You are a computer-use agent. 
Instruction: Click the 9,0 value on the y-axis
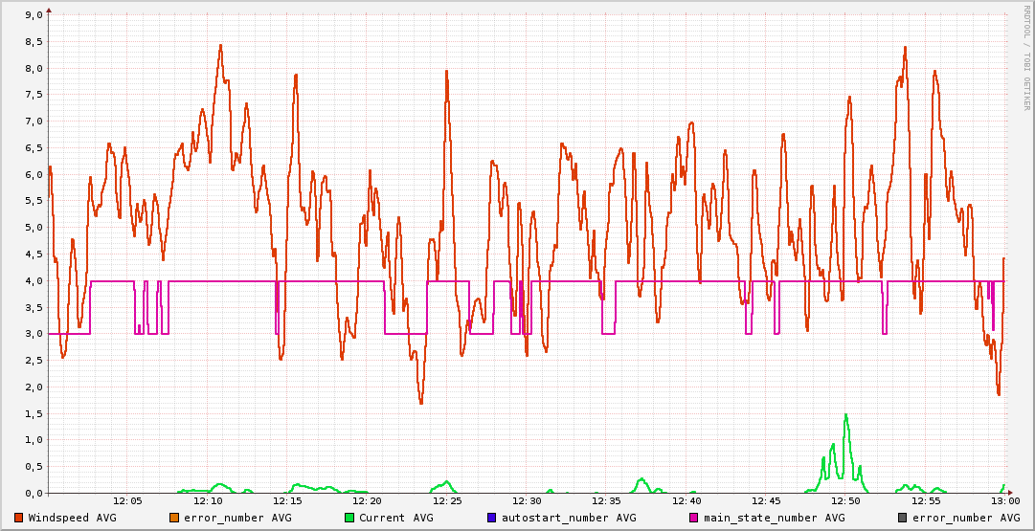tap(32, 15)
